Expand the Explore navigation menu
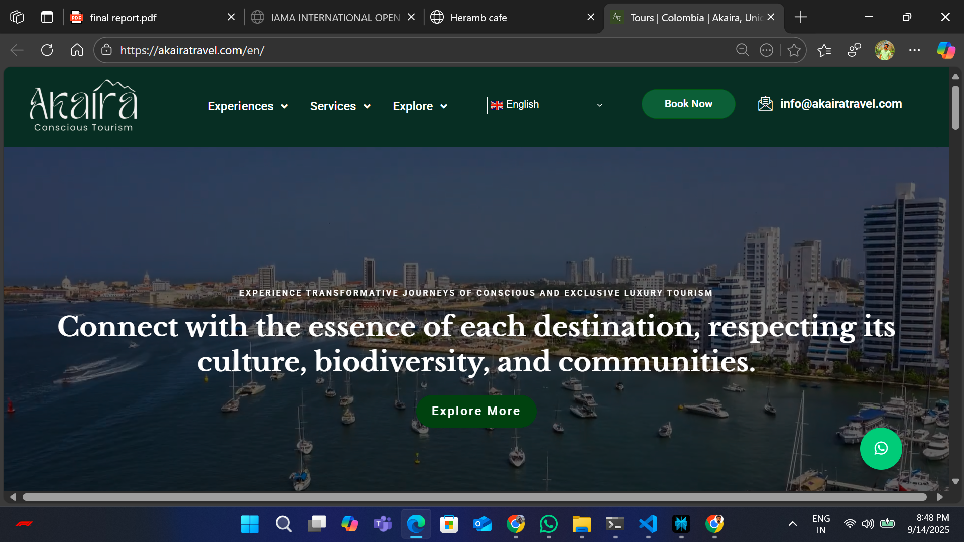This screenshot has width=964, height=542. [x=420, y=106]
